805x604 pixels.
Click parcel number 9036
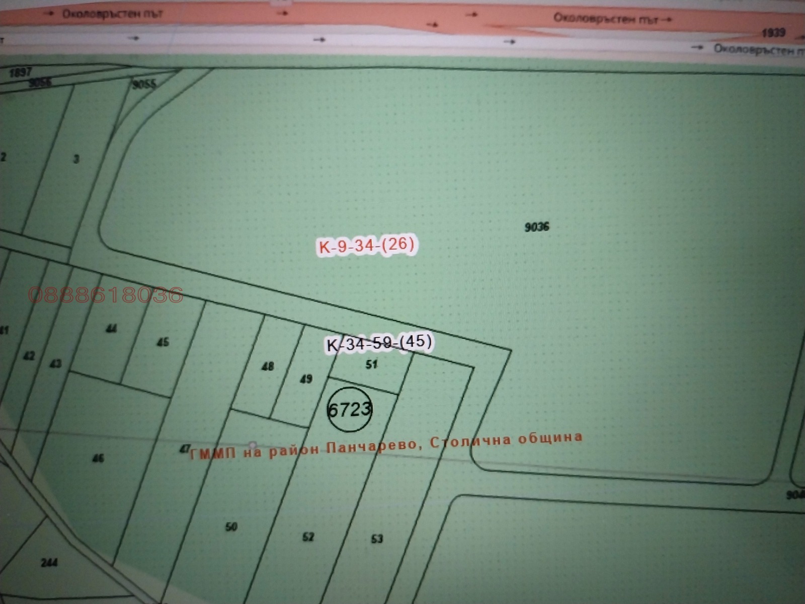pos(537,227)
